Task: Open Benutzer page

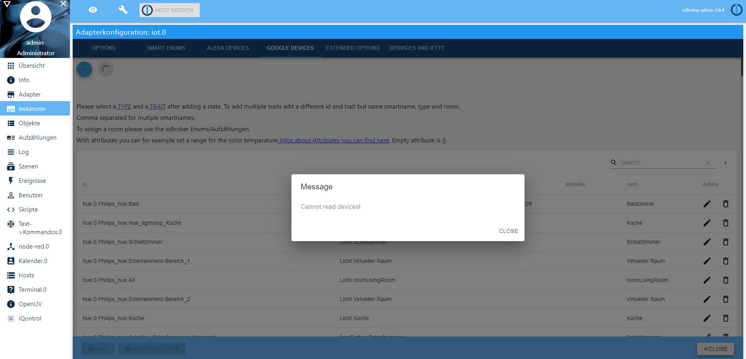Action: (x=35, y=195)
